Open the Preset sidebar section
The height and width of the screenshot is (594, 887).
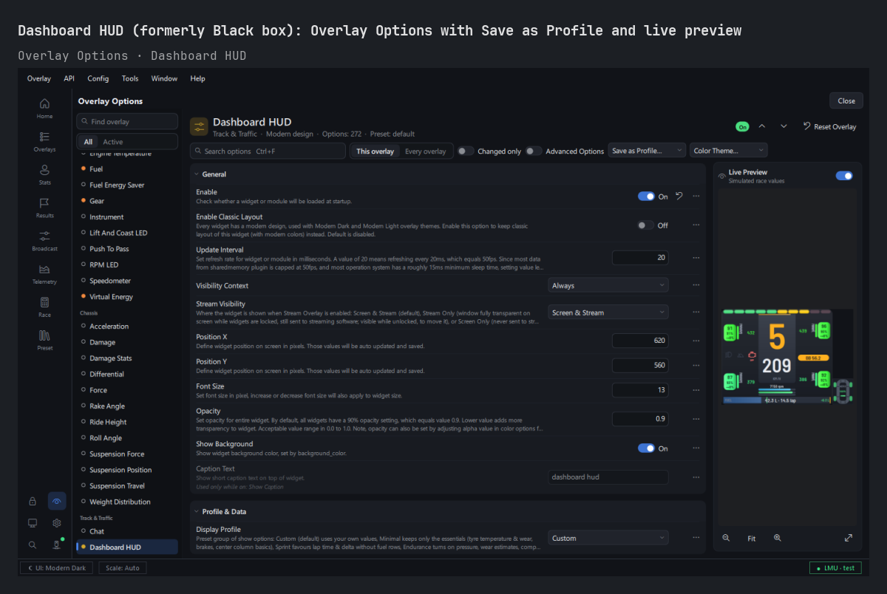click(x=44, y=340)
